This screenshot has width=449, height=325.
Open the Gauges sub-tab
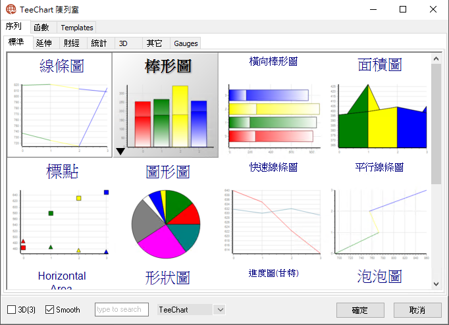pos(186,43)
